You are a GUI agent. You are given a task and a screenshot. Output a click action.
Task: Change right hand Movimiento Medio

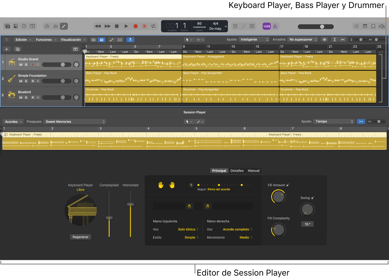(x=246, y=237)
